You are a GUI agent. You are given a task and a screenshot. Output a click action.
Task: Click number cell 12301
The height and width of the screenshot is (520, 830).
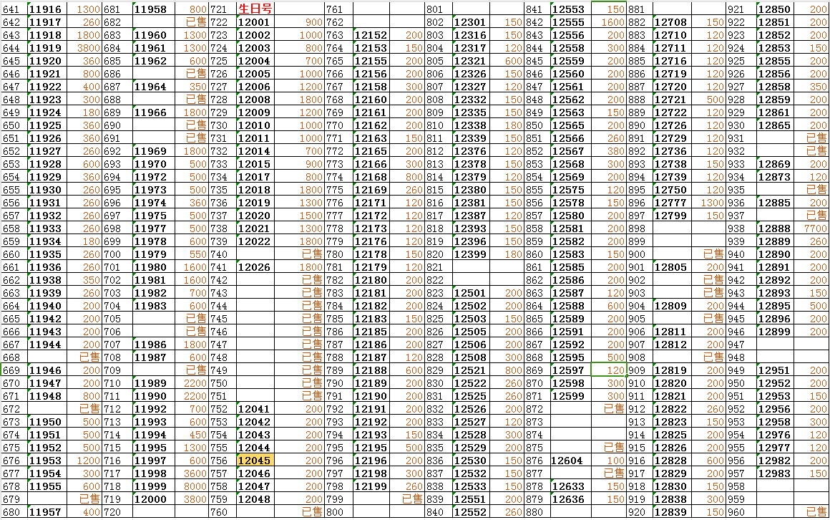[471, 22]
